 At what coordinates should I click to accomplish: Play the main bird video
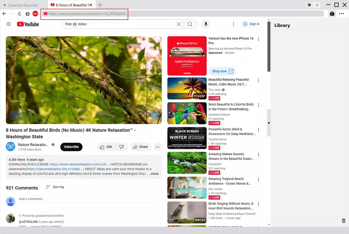pyautogui.click(x=84, y=80)
